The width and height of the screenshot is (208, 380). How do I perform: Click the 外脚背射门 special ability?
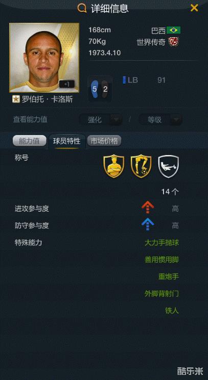[x=161, y=294]
